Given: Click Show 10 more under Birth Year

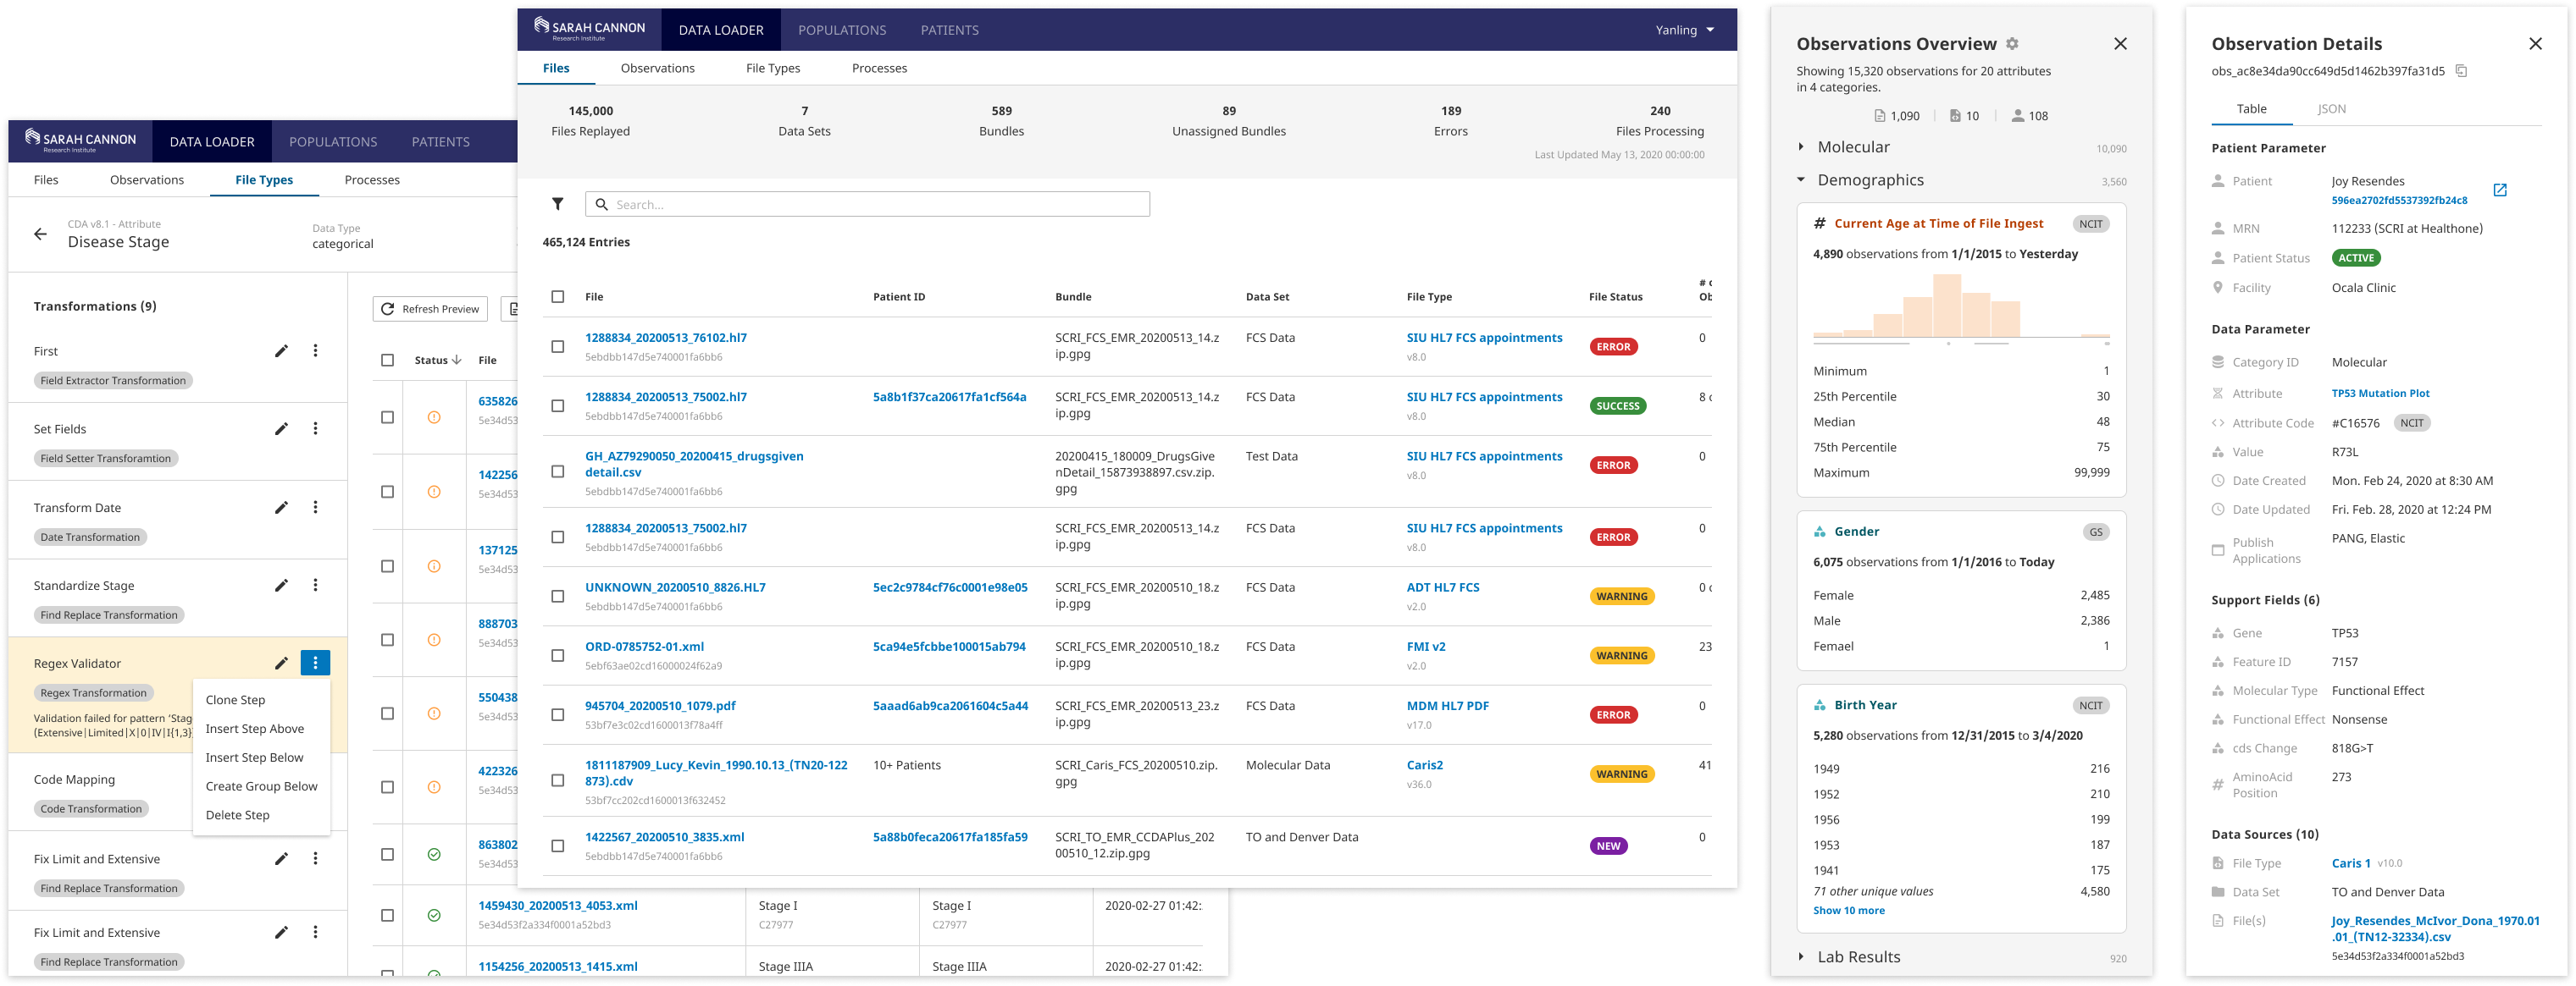Looking at the screenshot, I should point(1849,910).
